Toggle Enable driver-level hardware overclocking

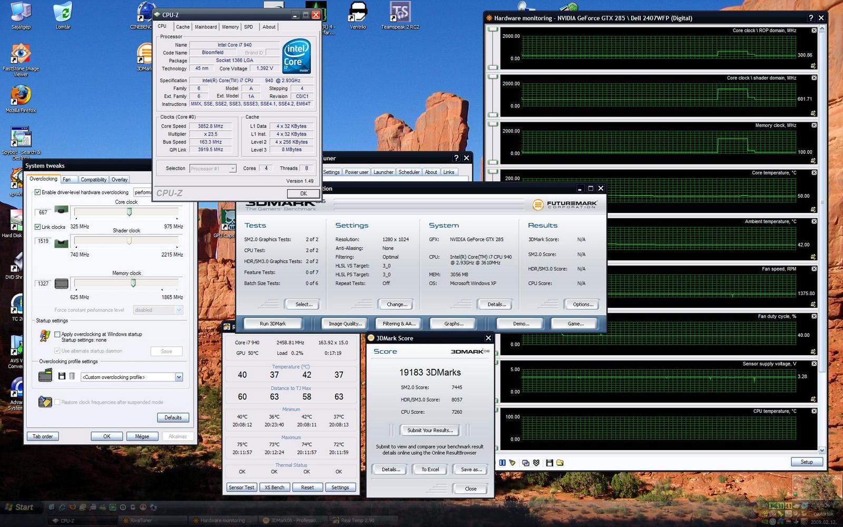pos(37,192)
